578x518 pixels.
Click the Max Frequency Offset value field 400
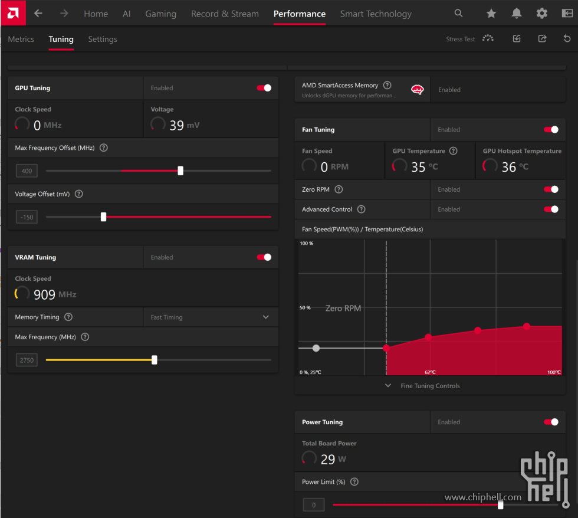pos(27,171)
